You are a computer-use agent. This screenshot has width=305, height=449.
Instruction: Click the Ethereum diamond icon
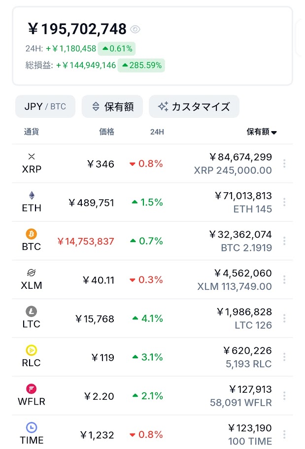pos(32,195)
